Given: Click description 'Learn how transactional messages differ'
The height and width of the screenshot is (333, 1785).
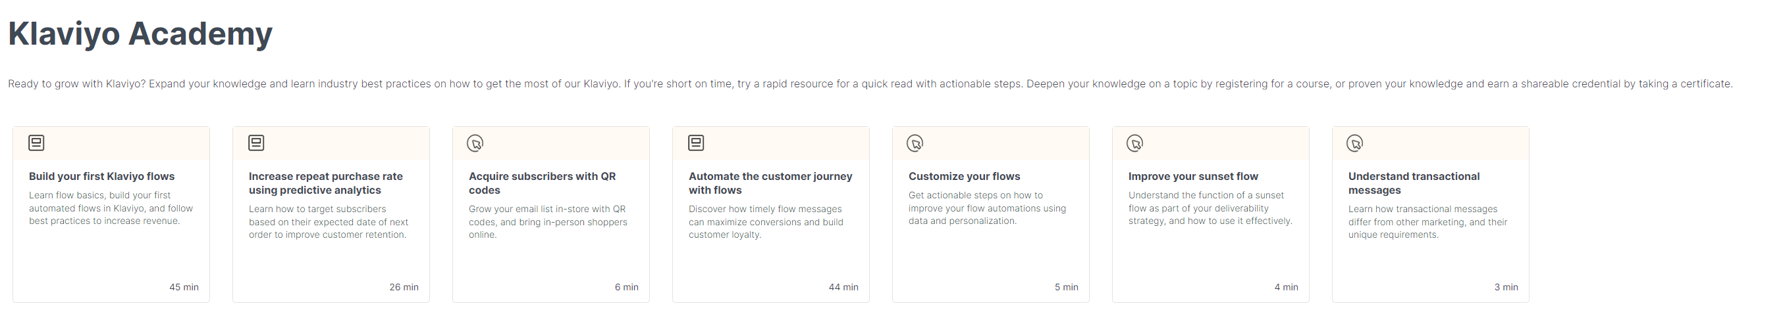Looking at the screenshot, I should 1428,223.
